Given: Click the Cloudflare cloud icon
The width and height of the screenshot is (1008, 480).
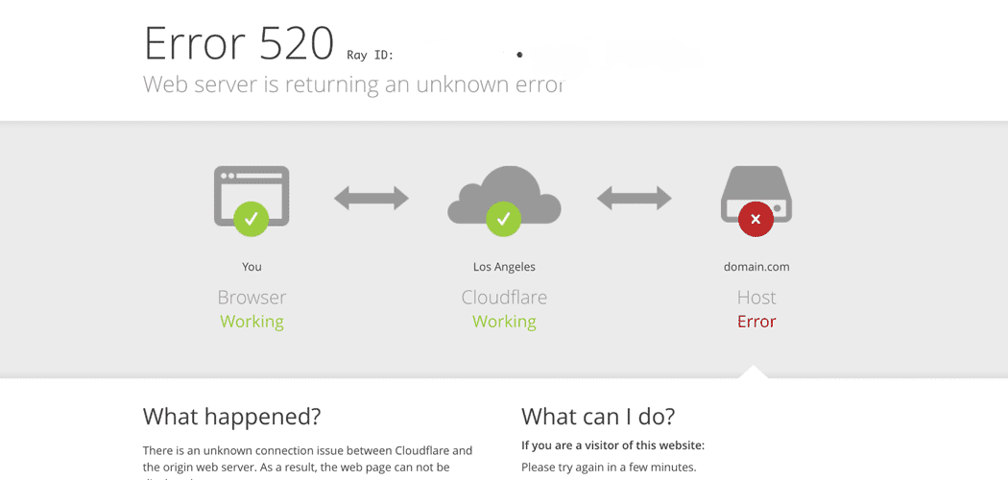Looking at the screenshot, I should tap(504, 194).
